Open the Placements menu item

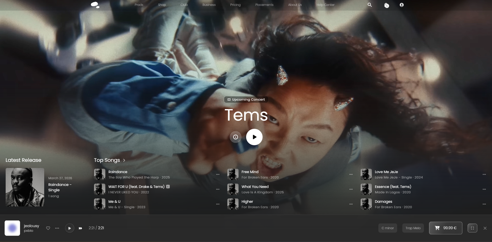coord(264,5)
